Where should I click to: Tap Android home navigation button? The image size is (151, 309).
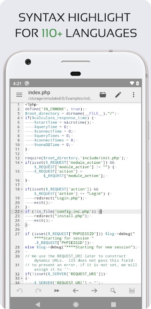click(x=75, y=304)
